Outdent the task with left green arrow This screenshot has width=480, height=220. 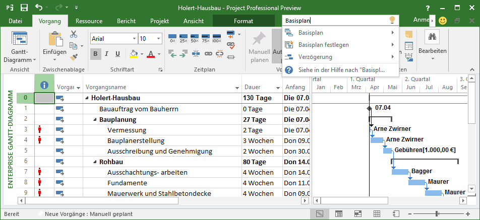[172, 54]
